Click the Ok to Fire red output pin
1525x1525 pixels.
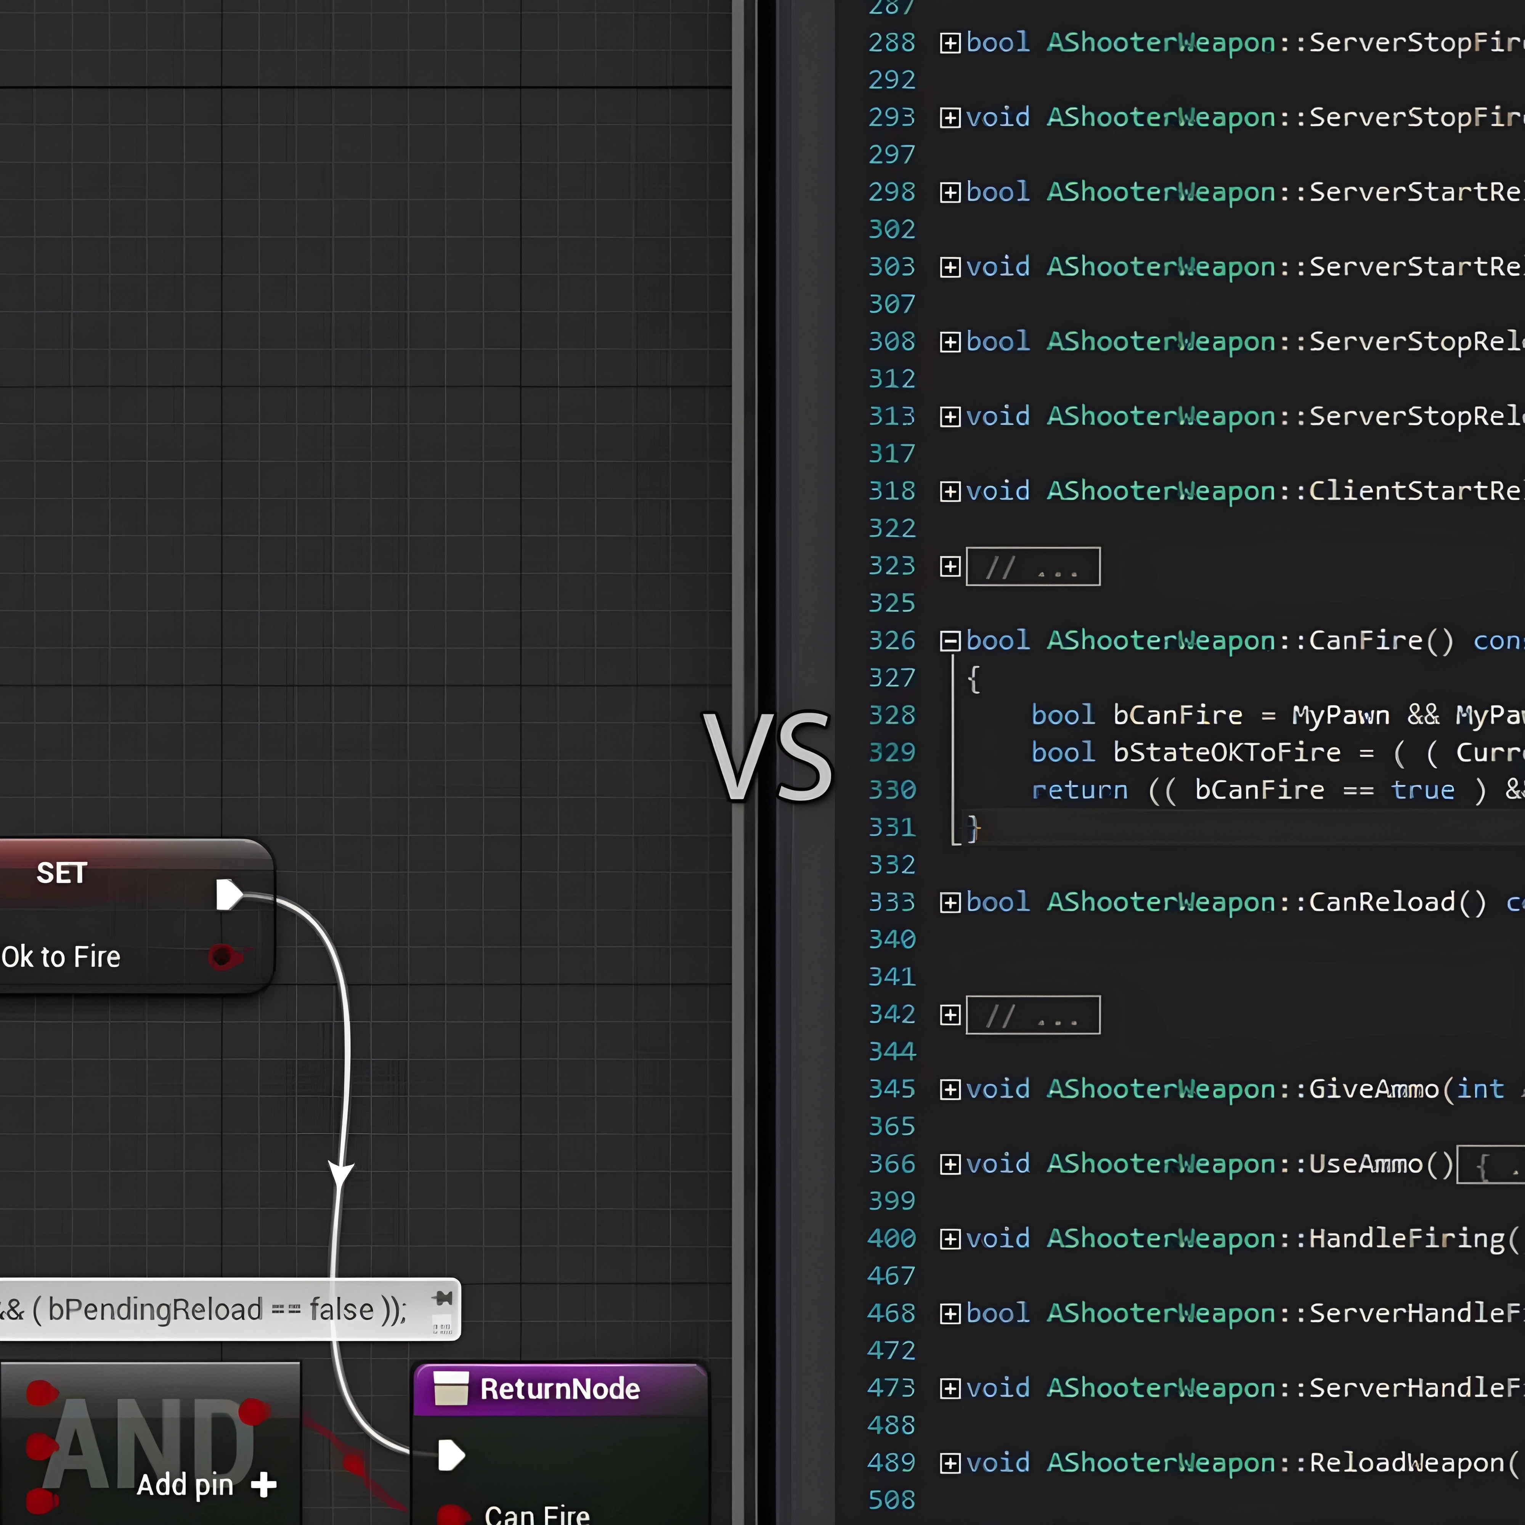(223, 957)
